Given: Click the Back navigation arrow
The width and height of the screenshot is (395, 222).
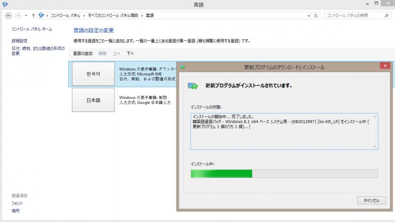Looking at the screenshot, I should [8, 16].
